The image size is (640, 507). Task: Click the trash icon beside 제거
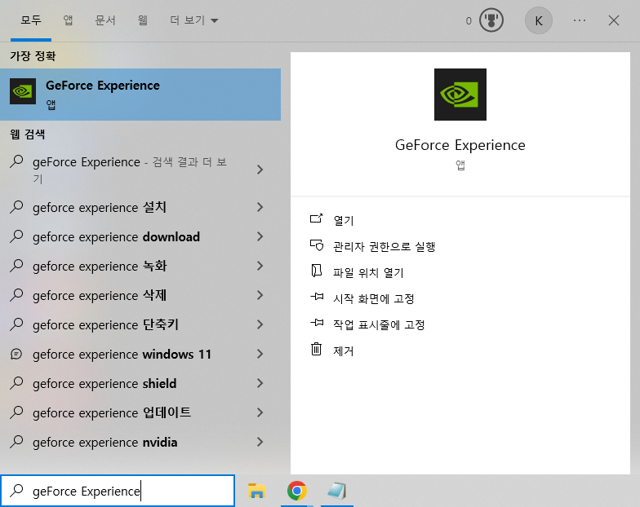(317, 349)
